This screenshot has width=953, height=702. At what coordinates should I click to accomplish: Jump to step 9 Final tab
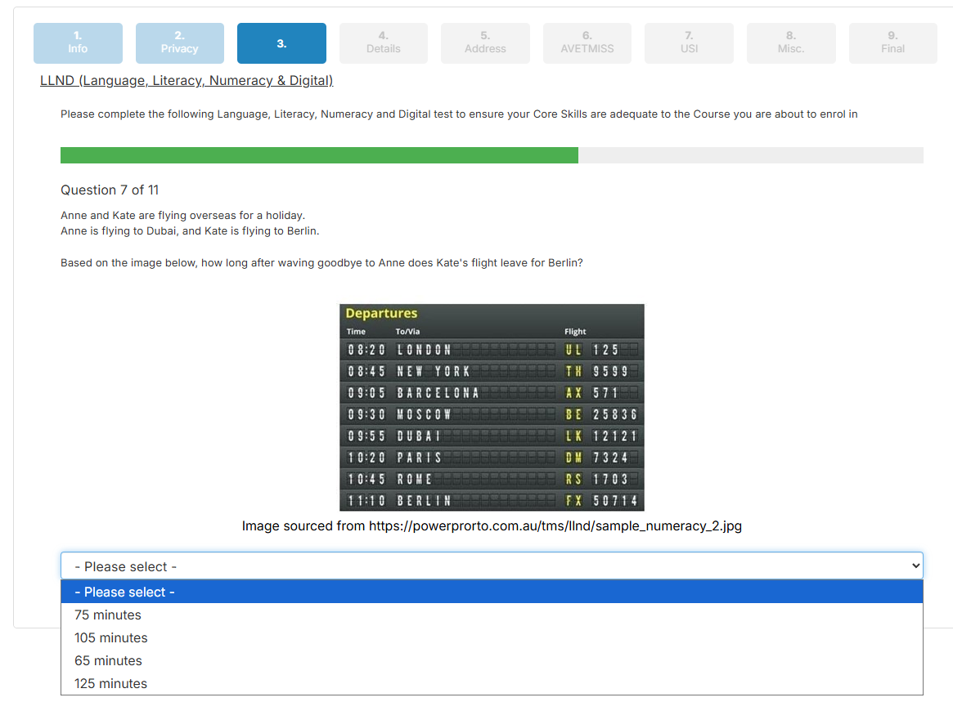click(x=892, y=42)
